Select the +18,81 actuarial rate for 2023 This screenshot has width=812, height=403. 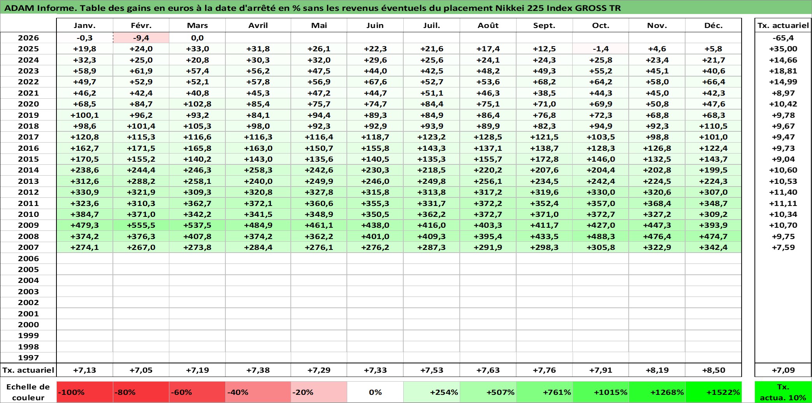(x=783, y=71)
